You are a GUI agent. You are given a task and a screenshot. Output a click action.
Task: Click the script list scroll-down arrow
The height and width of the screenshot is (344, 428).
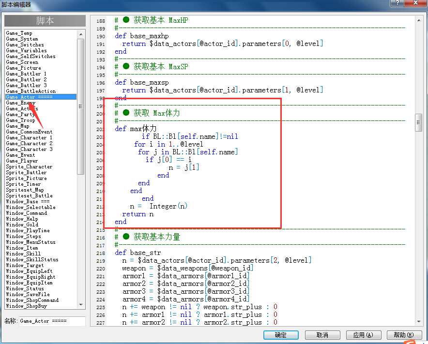point(81,305)
